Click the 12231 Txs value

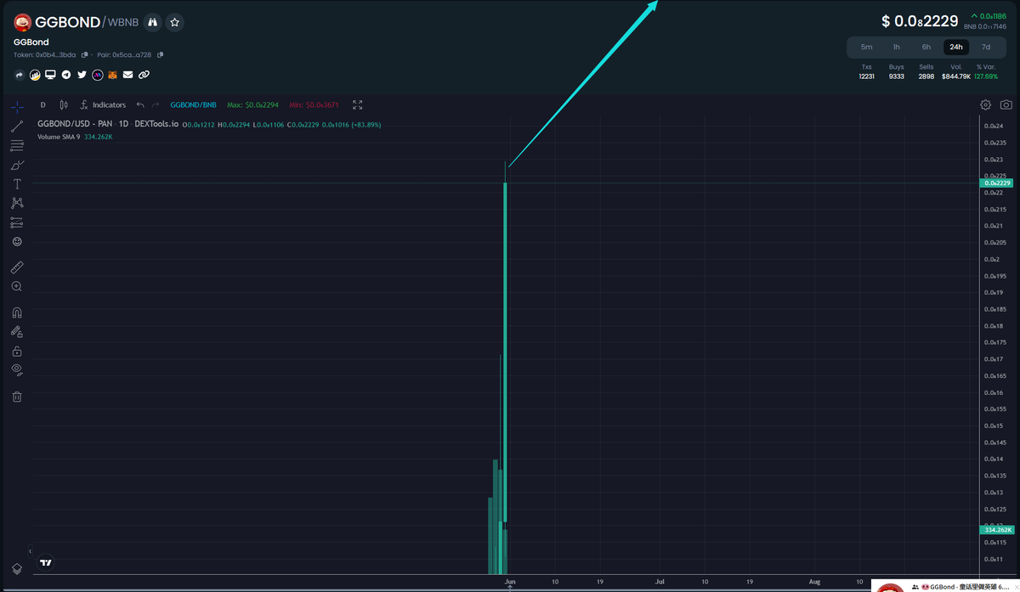click(866, 76)
